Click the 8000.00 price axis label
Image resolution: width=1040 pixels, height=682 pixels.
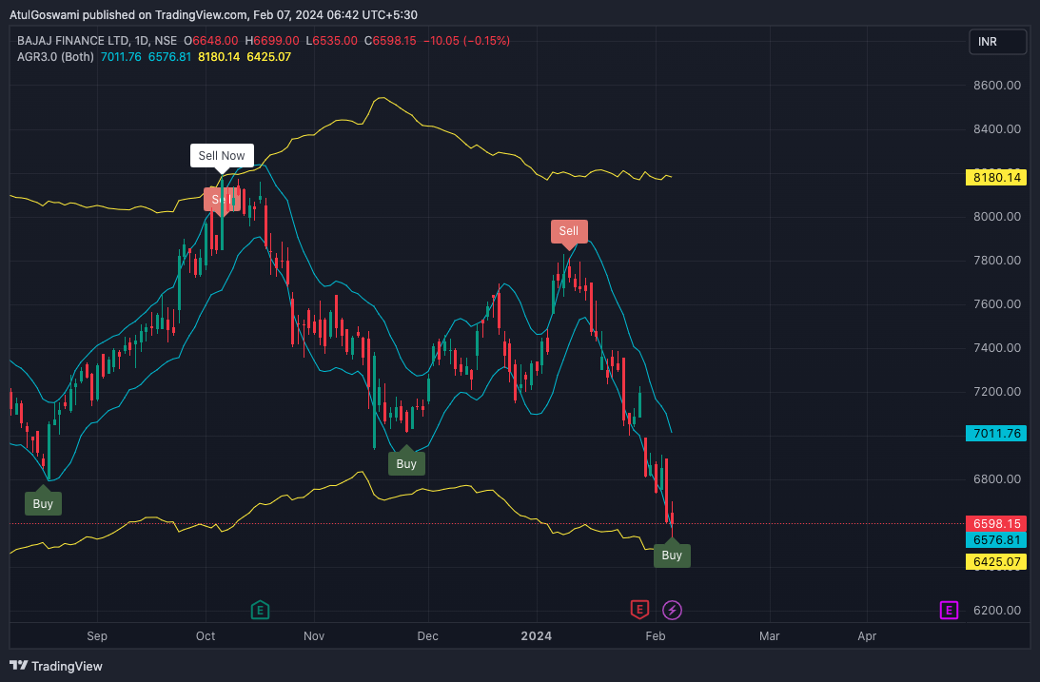[997, 217]
